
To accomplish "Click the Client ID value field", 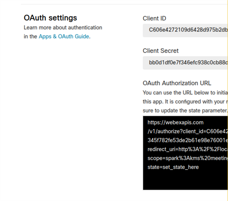I will point(185,31).
